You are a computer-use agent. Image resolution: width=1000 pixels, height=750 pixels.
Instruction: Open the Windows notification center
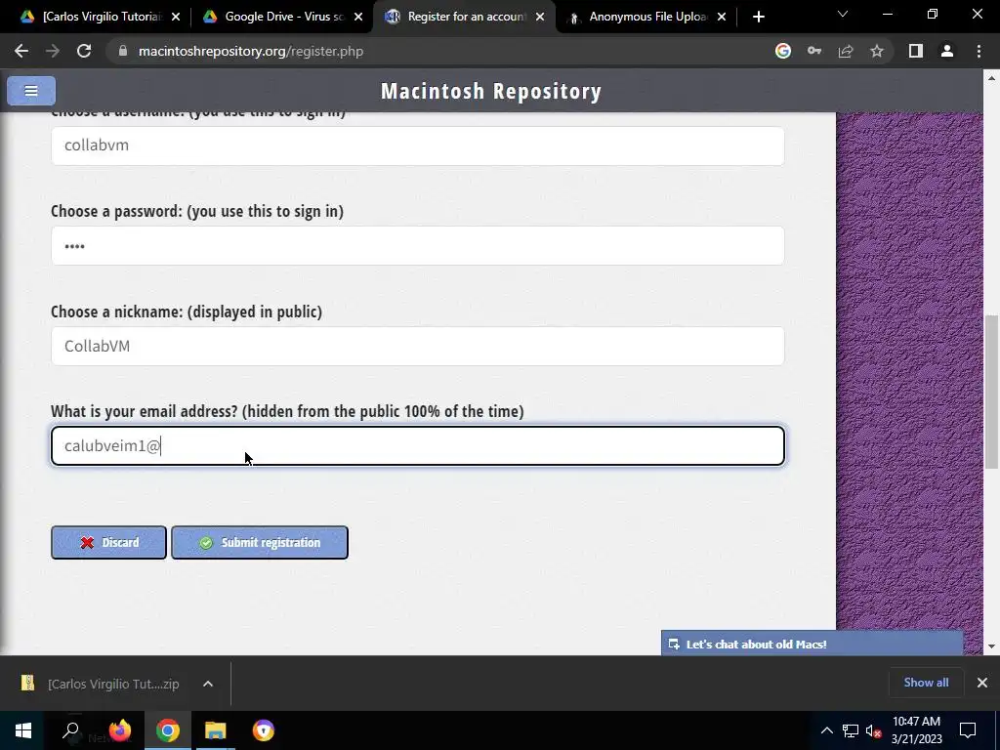click(968, 730)
